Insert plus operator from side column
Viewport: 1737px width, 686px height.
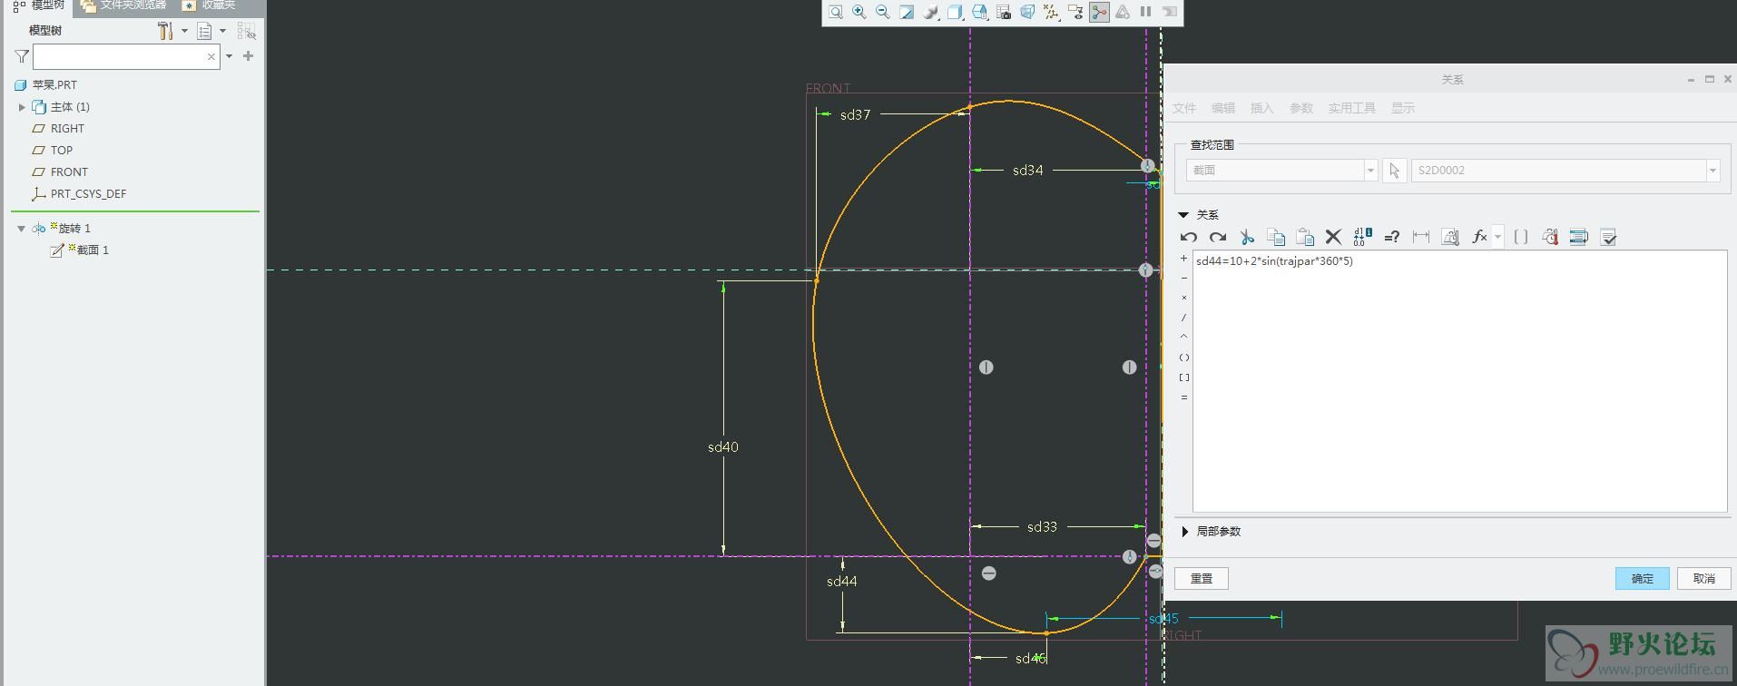[x=1183, y=259]
